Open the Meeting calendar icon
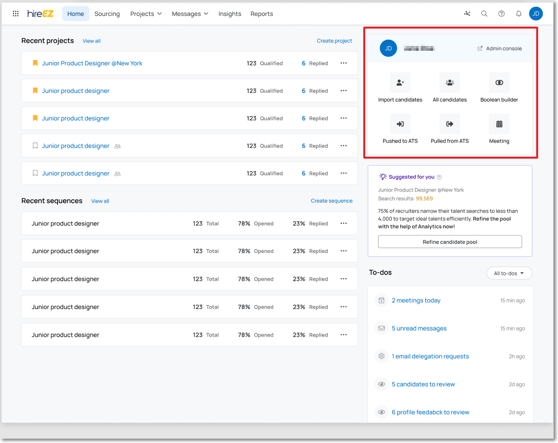 [x=499, y=124]
